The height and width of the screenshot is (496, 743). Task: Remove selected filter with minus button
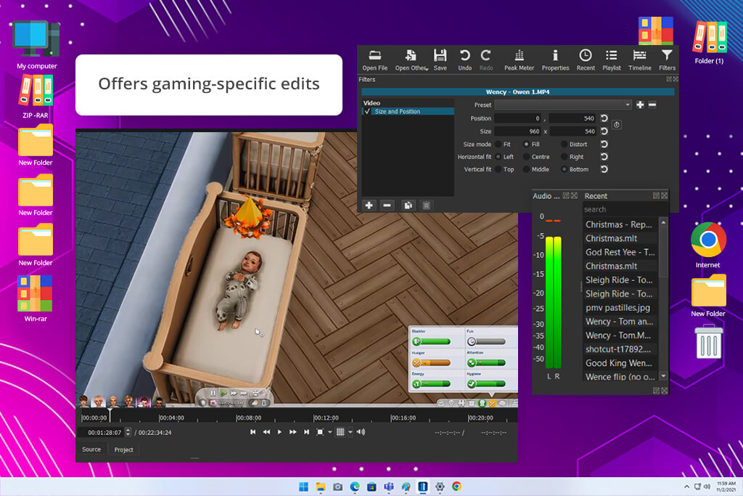click(387, 206)
